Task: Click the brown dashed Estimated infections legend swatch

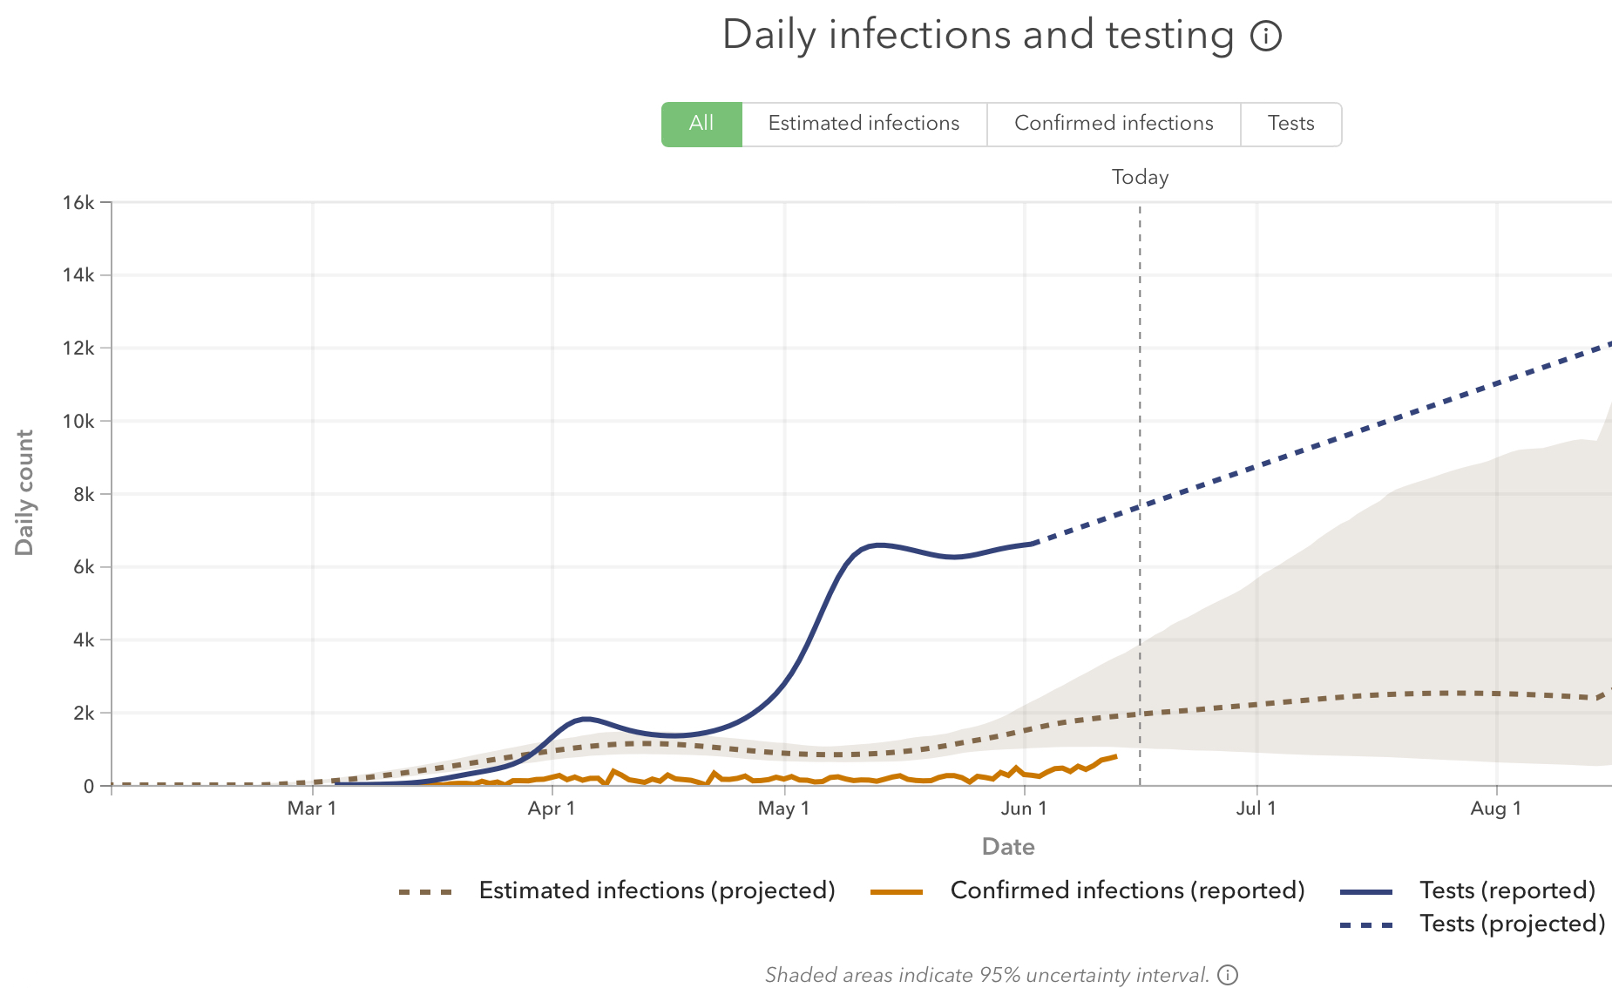Action: 425,892
